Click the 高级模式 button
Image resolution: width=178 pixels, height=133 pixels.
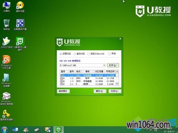(63, 91)
